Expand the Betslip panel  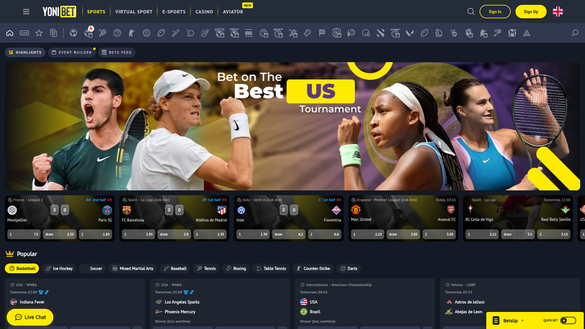tap(510, 320)
